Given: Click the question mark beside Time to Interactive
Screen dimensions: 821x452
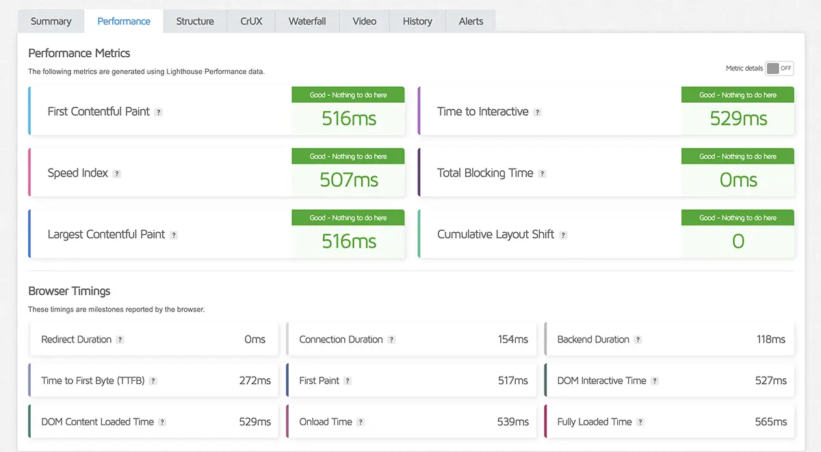Looking at the screenshot, I should [537, 112].
